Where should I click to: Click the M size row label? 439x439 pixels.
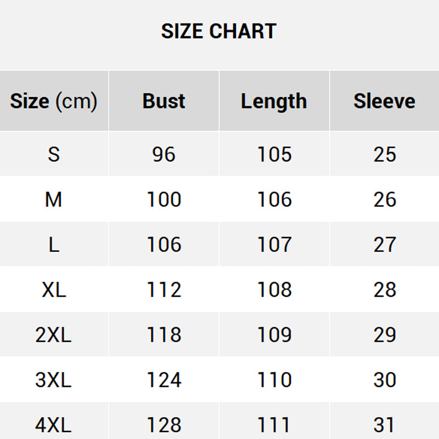coord(54,200)
